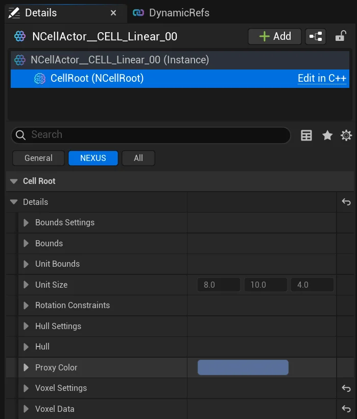Open the Proxy Color blue swatch

[243, 367]
